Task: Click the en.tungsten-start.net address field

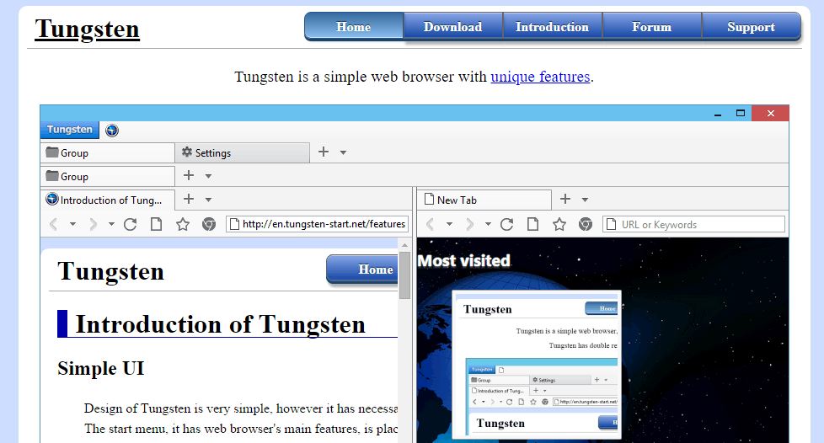Action: coord(317,224)
